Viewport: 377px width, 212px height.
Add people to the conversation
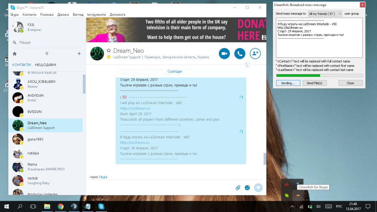(x=255, y=53)
